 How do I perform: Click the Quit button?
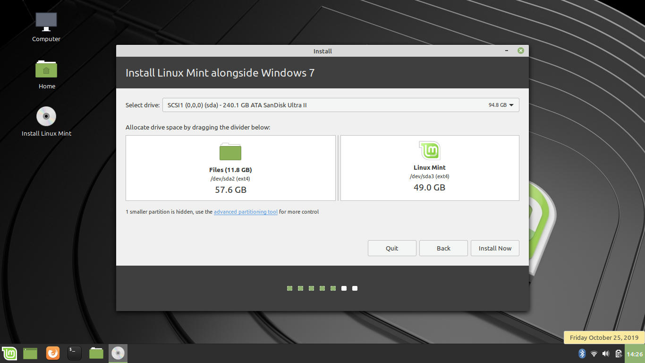coord(392,248)
